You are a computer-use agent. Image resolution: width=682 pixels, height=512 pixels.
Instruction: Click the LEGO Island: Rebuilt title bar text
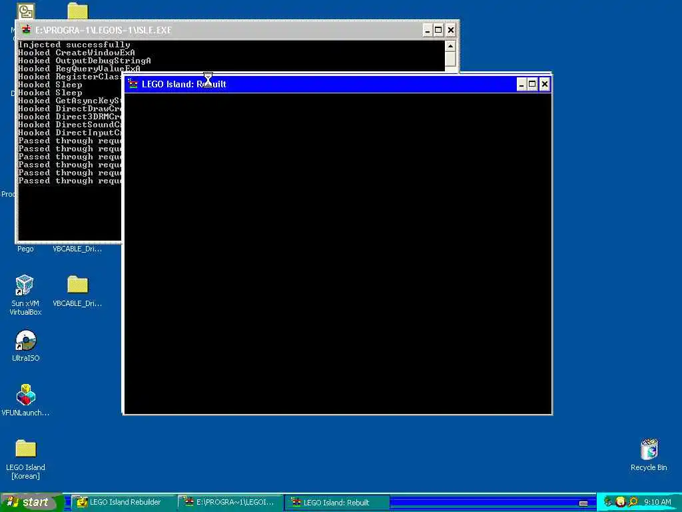[x=184, y=84]
